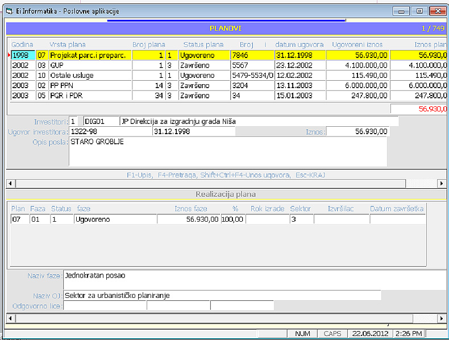The image size is (449, 340).
Task: Click the Ugovoreno status cell in Realizacija plana
Action: point(115,219)
